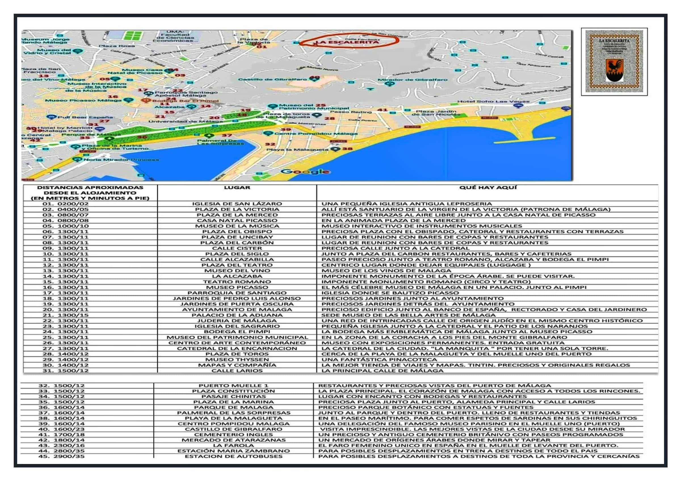The height and width of the screenshot is (481, 681).
Task: Select the 'PALACIO DE LA ADUANA' cell
Action: click(x=237, y=315)
